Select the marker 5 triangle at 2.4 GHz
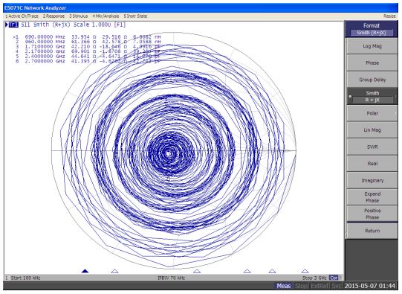 pyautogui.click(x=272, y=271)
